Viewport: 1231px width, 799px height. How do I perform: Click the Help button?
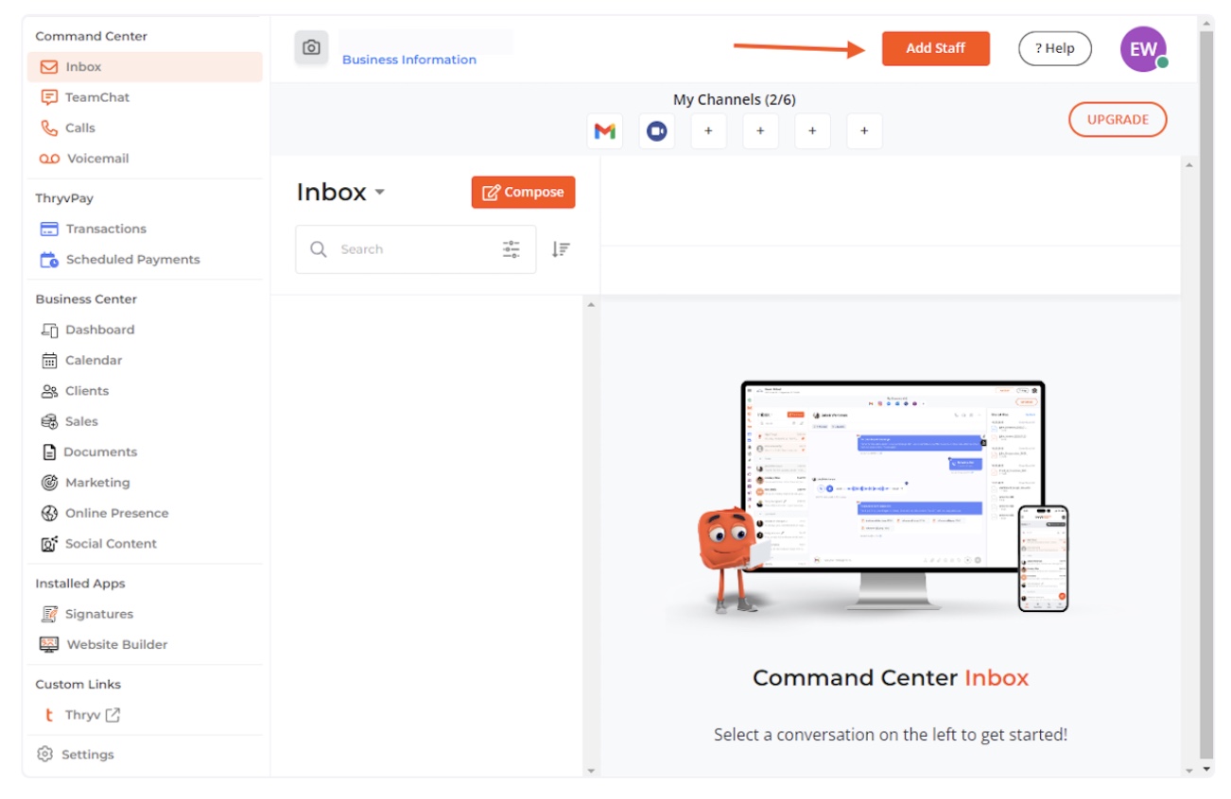point(1054,48)
